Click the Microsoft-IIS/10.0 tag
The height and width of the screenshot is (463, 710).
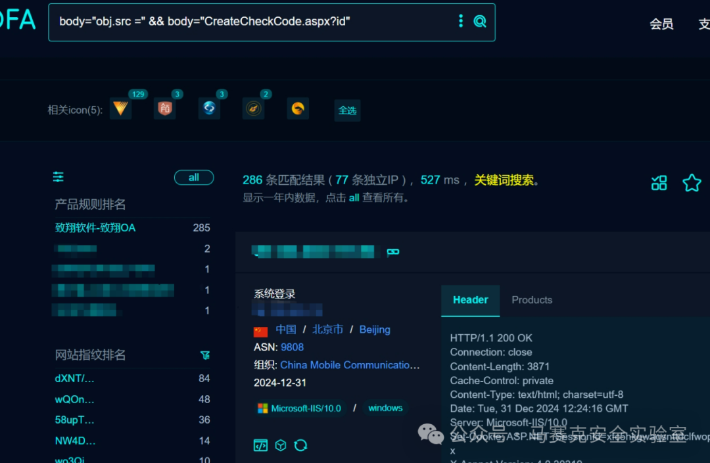[299, 408]
